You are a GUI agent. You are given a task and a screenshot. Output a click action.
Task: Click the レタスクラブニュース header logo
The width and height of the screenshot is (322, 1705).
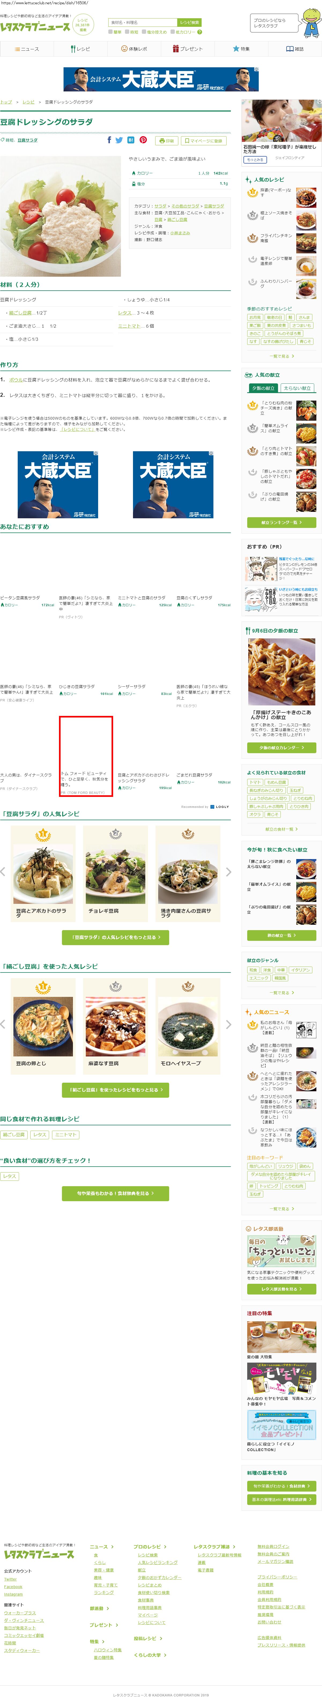coord(35,27)
